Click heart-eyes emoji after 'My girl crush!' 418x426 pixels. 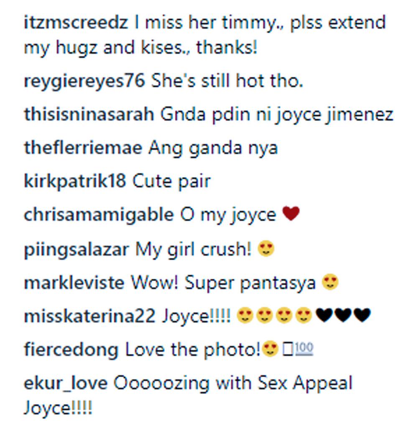click(266, 248)
